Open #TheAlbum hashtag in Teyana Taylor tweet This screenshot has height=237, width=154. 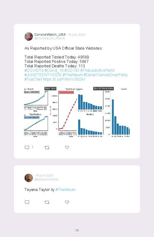[x=65, y=189]
